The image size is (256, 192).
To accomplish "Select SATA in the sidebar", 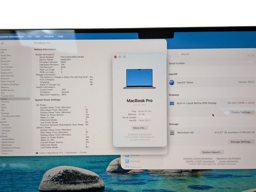I will click(4, 108).
